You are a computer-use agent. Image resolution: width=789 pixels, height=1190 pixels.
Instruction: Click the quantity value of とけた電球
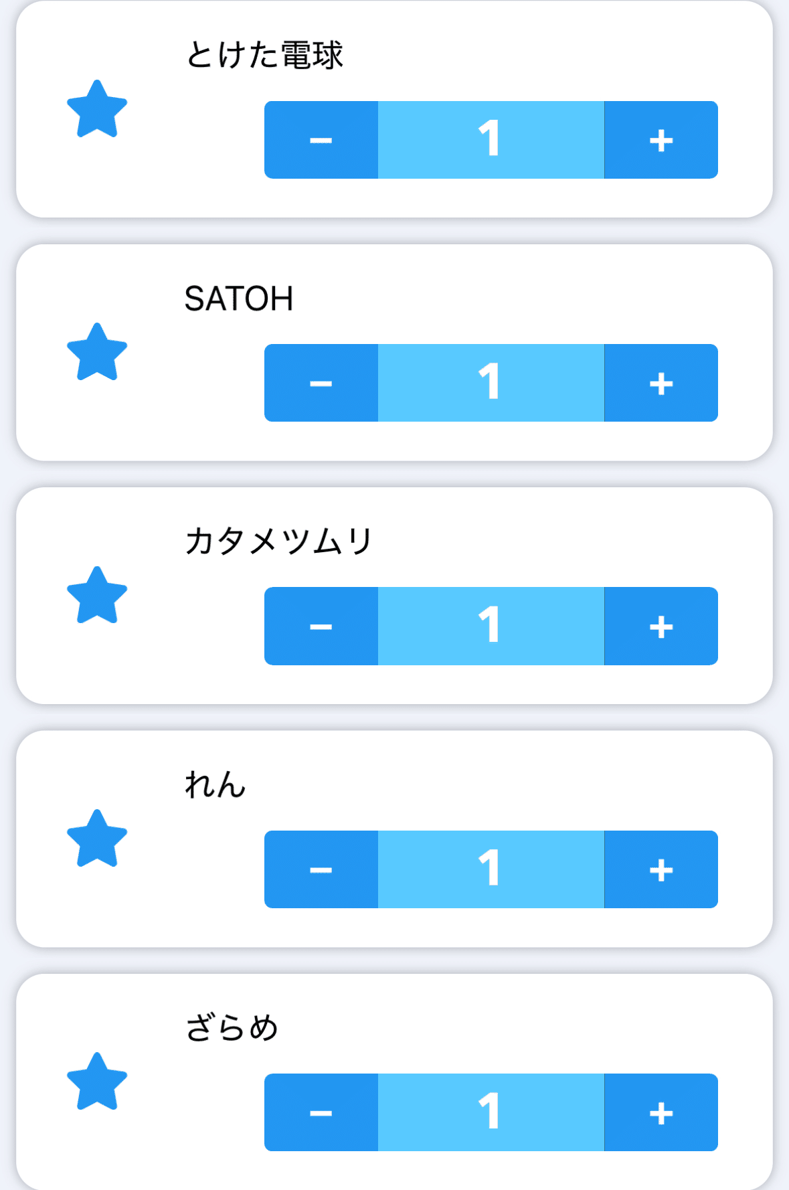click(491, 140)
